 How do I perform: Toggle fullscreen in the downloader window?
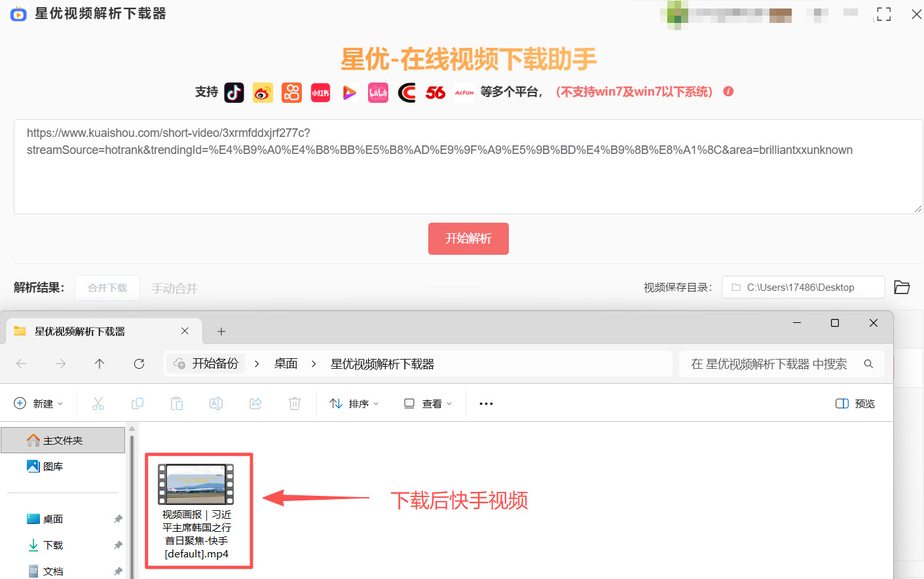click(x=884, y=14)
